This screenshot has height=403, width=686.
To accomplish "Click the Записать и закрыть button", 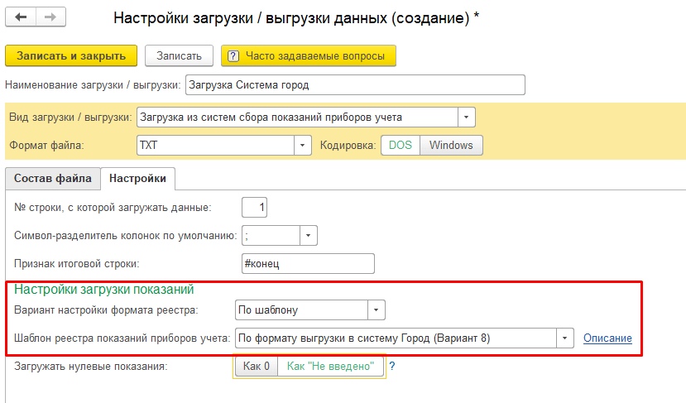I will pyautogui.click(x=71, y=56).
